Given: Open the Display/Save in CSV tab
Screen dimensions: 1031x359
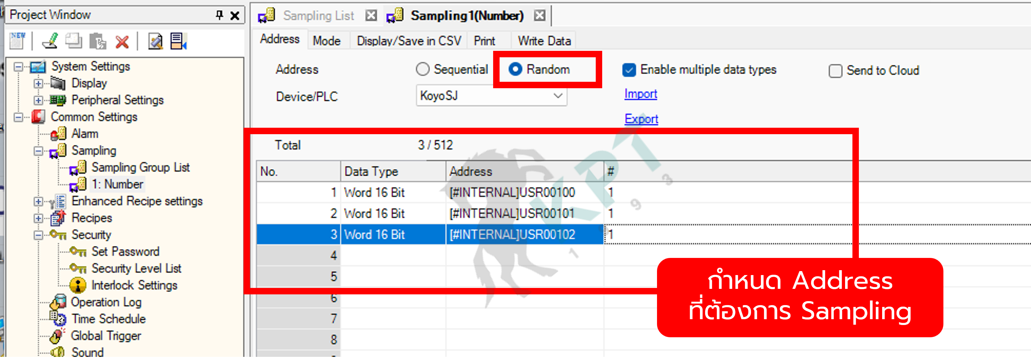Looking at the screenshot, I should 409,41.
